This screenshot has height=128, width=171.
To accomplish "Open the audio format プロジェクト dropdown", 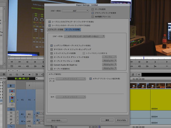I will (109, 69).
